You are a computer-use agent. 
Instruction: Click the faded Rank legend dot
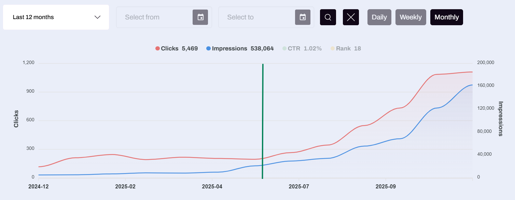coord(333,48)
